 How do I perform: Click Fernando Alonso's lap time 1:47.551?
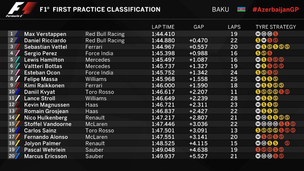pyautogui.click(x=163, y=137)
